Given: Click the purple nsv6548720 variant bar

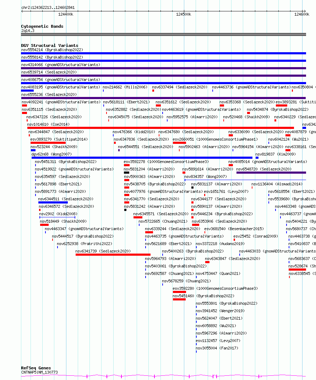Looking at the screenshot, I should pyautogui.click(x=271, y=173).
